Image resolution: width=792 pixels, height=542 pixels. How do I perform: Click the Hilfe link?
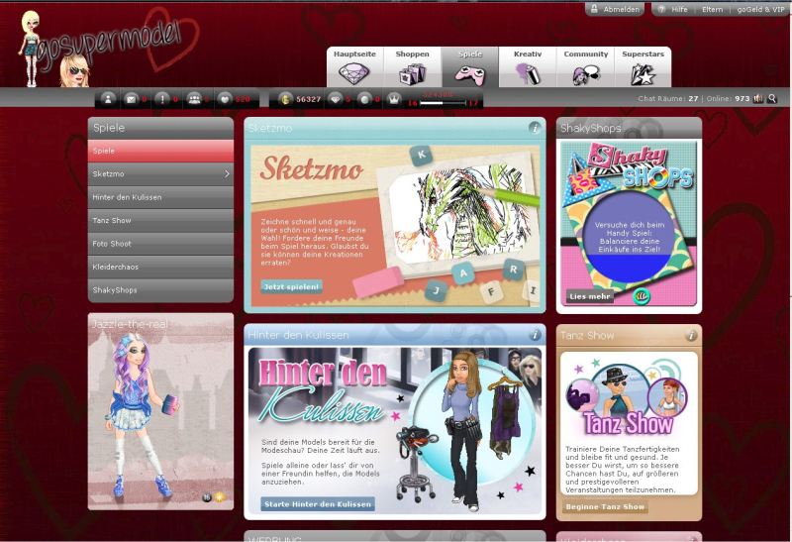pyautogui.click(x=679, y=9)
